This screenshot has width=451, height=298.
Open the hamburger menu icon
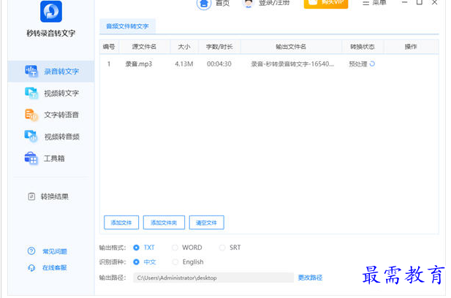pos(365,3)
